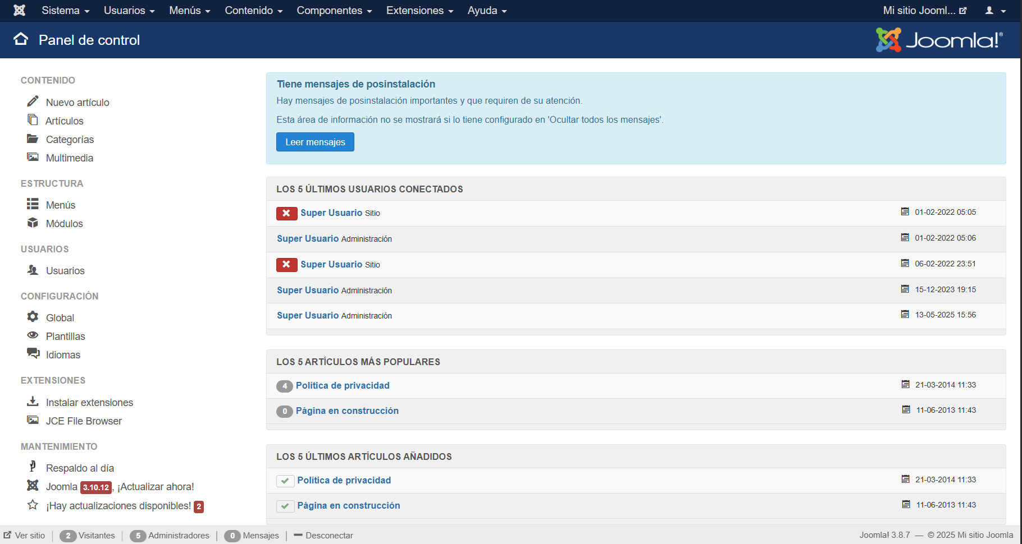Log out the Super Usuario Sitio session from 06-02-2022
The width and height of the screenshot is (1022, 544).
click(286, 265)
